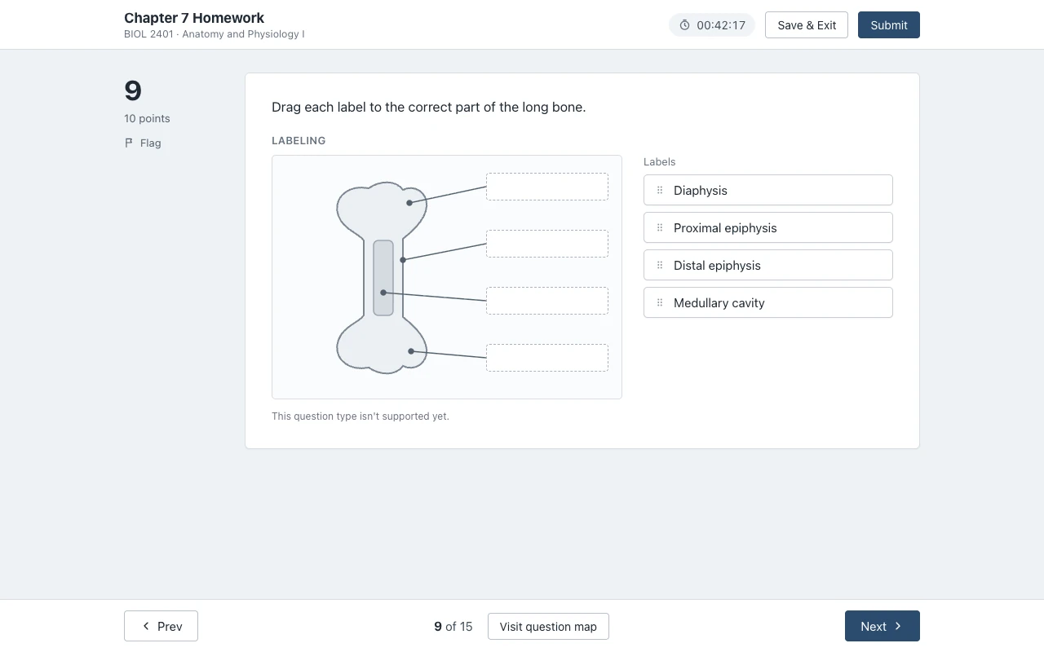The height and width of the screenshot is (652, 1044).
Task: Click the bottom drop zone of diagram
Action: pos(547,358)
